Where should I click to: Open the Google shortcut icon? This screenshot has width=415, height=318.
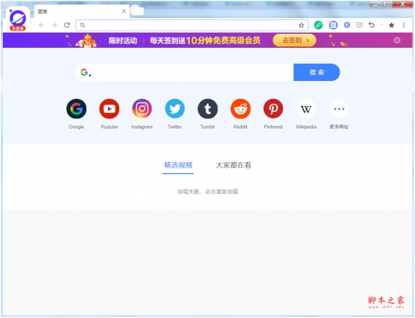tap(76, 109)
